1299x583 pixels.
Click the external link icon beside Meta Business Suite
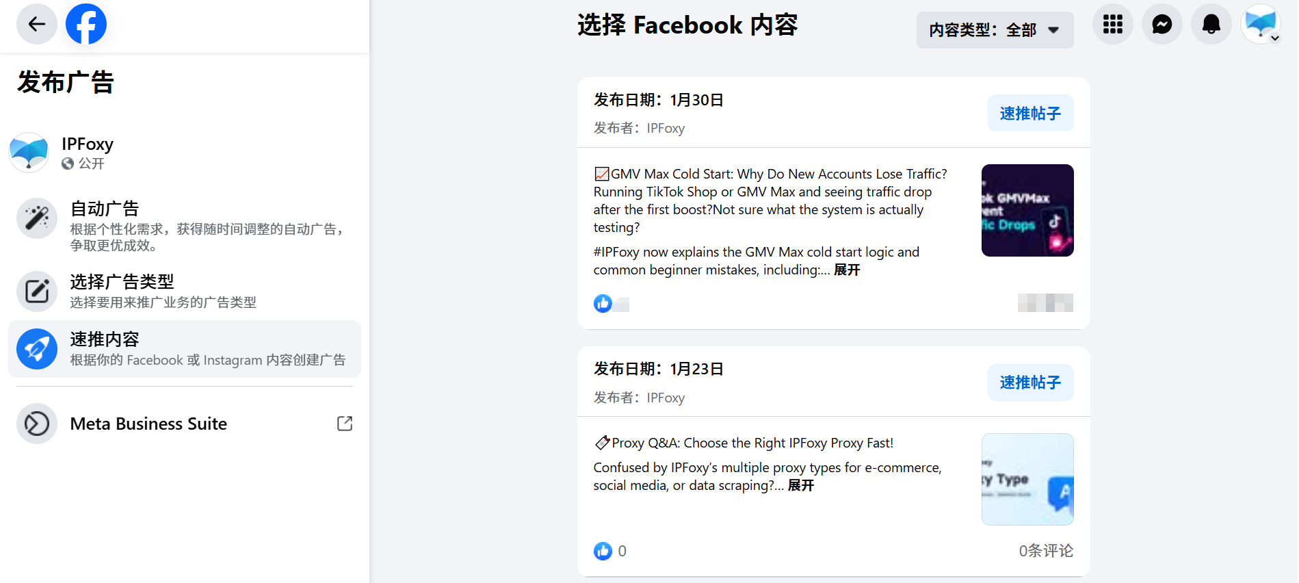(345, 424)
